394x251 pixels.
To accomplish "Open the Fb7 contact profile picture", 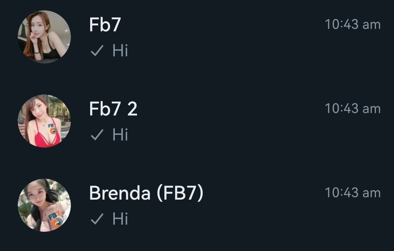I will 44,37.
